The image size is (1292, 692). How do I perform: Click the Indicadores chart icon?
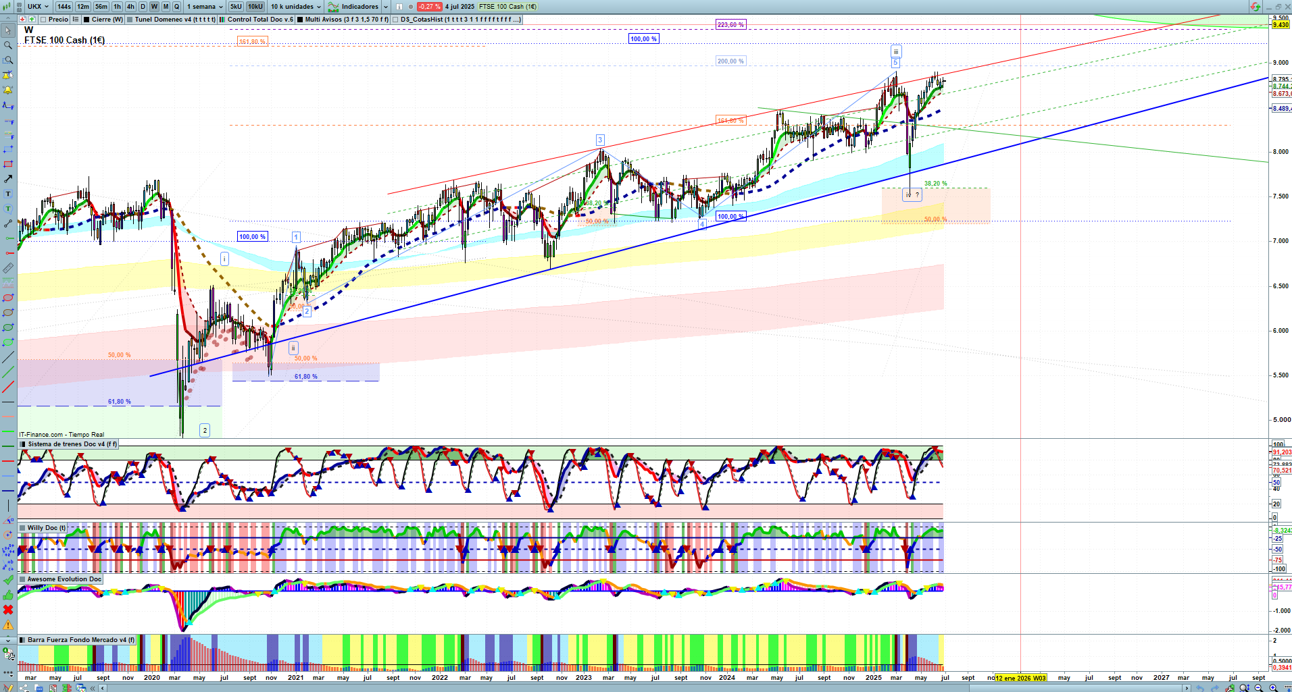(x=333, y=7)
